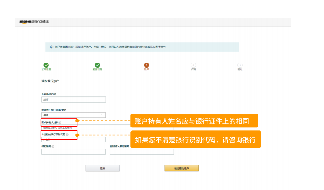
Task: Click the completed 公司信息 step checkmark
Action: pos(46,65)
